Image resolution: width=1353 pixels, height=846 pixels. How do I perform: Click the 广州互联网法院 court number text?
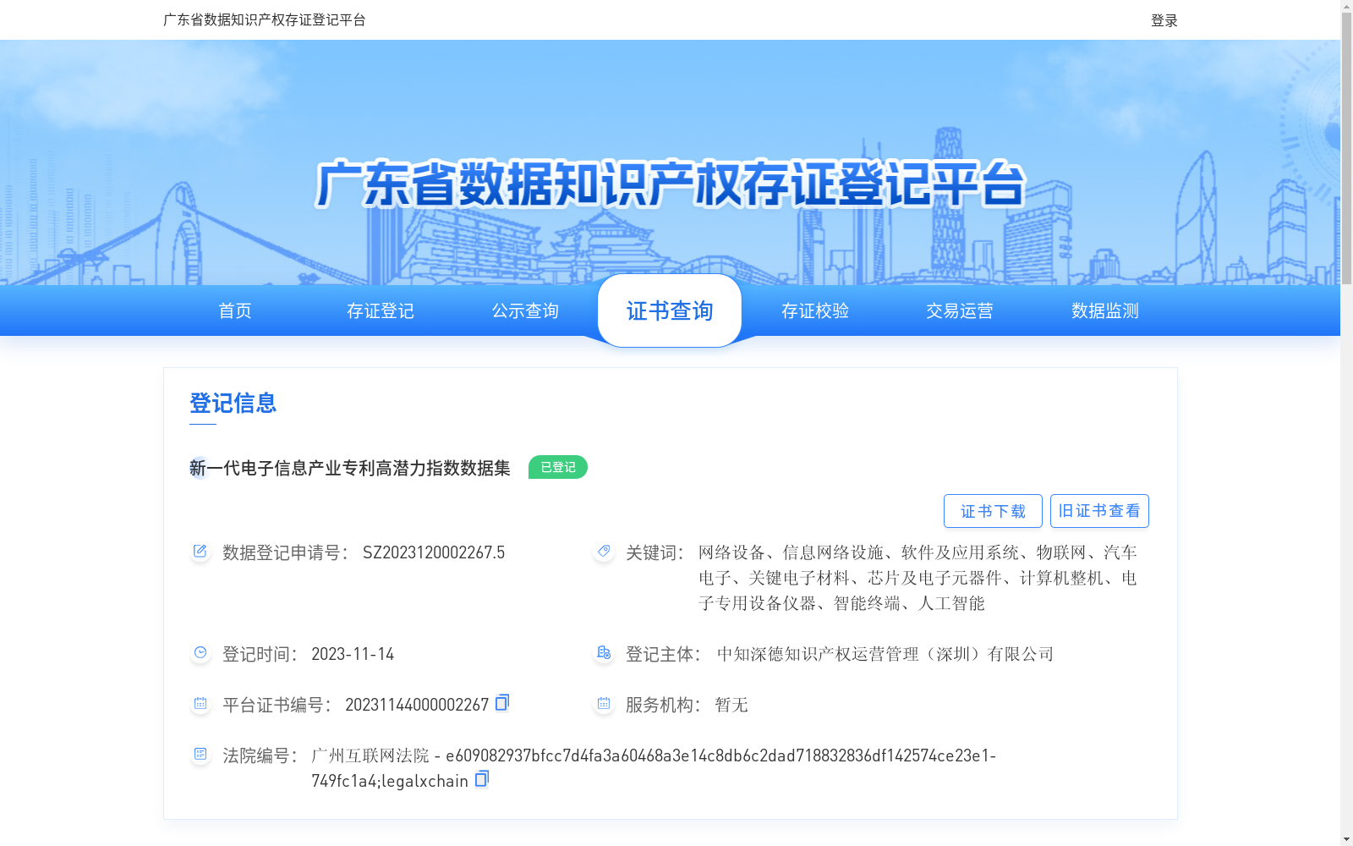[x=654, y=768]
